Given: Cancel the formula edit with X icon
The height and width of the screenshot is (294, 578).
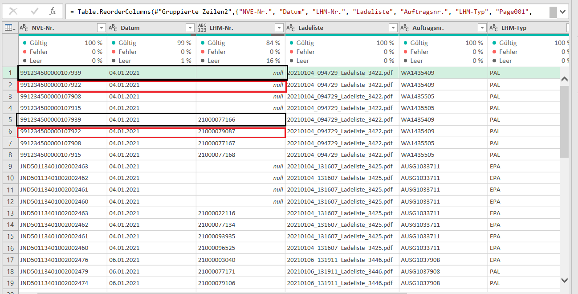Looking at the screenshot, I should pos(14,12).
